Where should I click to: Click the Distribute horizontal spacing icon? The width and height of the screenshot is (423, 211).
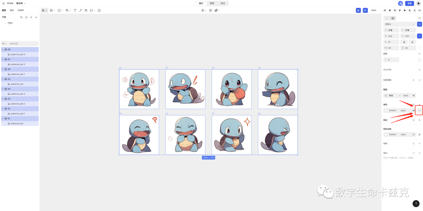click(419, 10)
